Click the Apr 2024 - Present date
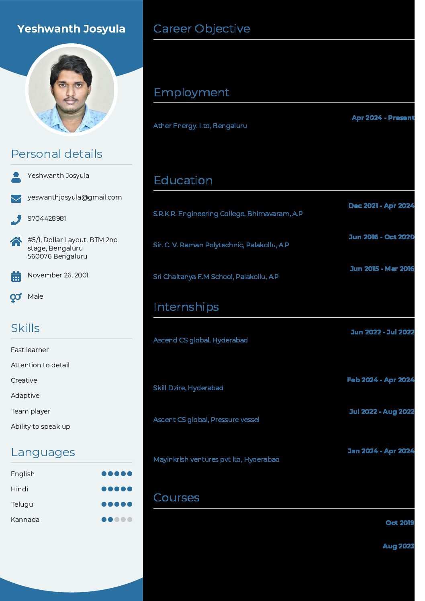This screenshot has height=601, width=425. (383, 118)
